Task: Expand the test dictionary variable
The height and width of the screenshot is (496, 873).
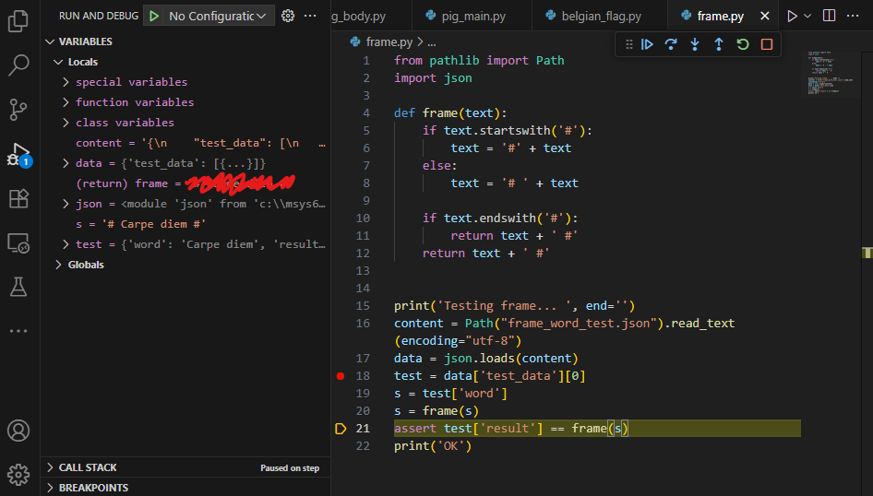Action: pos(66,244)
